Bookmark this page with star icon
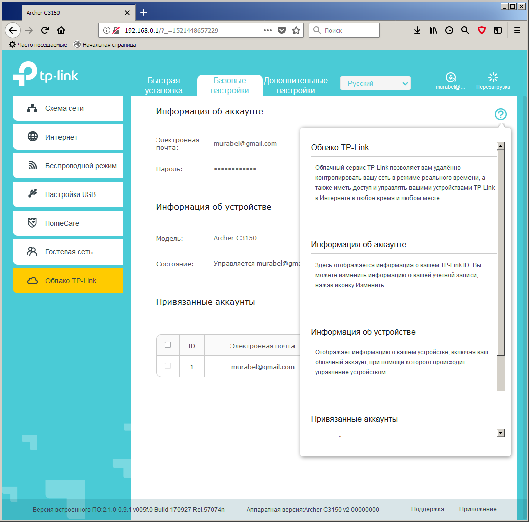Image resolution: width=529 pixels, height=522 pixels. coord(296,30)
